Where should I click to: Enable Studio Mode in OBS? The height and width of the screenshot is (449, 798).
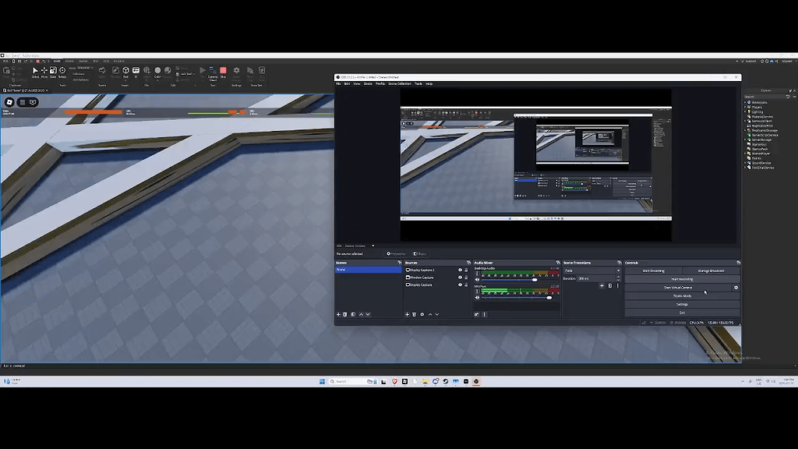(682, 295)
